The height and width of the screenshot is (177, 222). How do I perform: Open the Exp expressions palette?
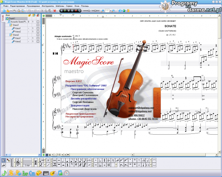click(x=25, y=173)
